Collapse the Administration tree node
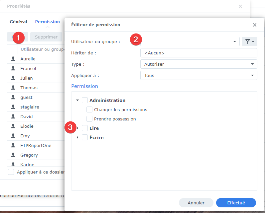 tap(77, 100)
